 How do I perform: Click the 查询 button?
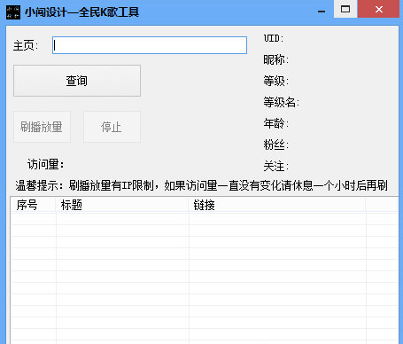77,81
